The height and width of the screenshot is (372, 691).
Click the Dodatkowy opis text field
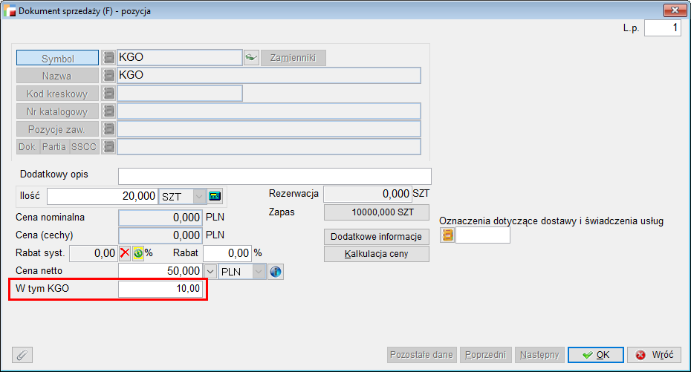point(274,176)
